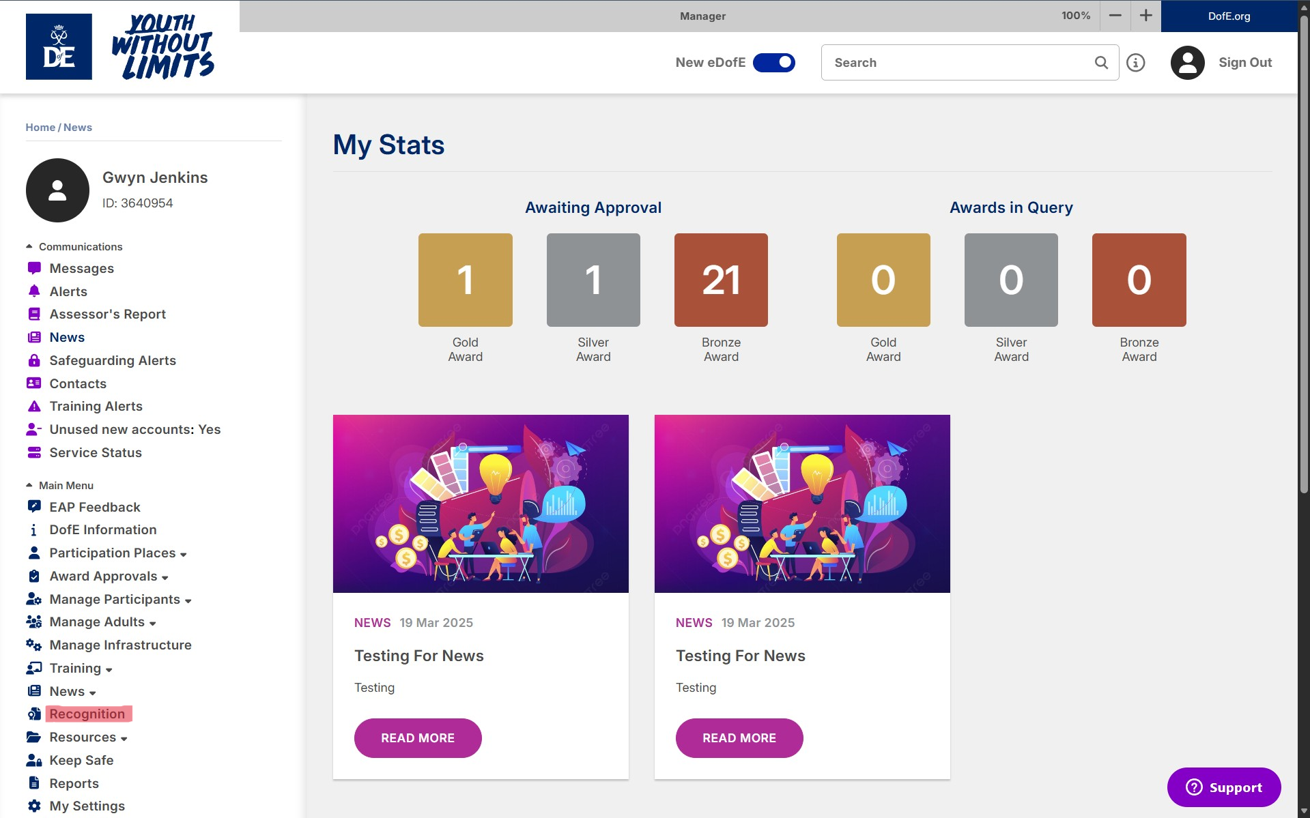1310x818 pixels.
Task: Click the Bronze Award awaiting approval tile
Action: 721,280
